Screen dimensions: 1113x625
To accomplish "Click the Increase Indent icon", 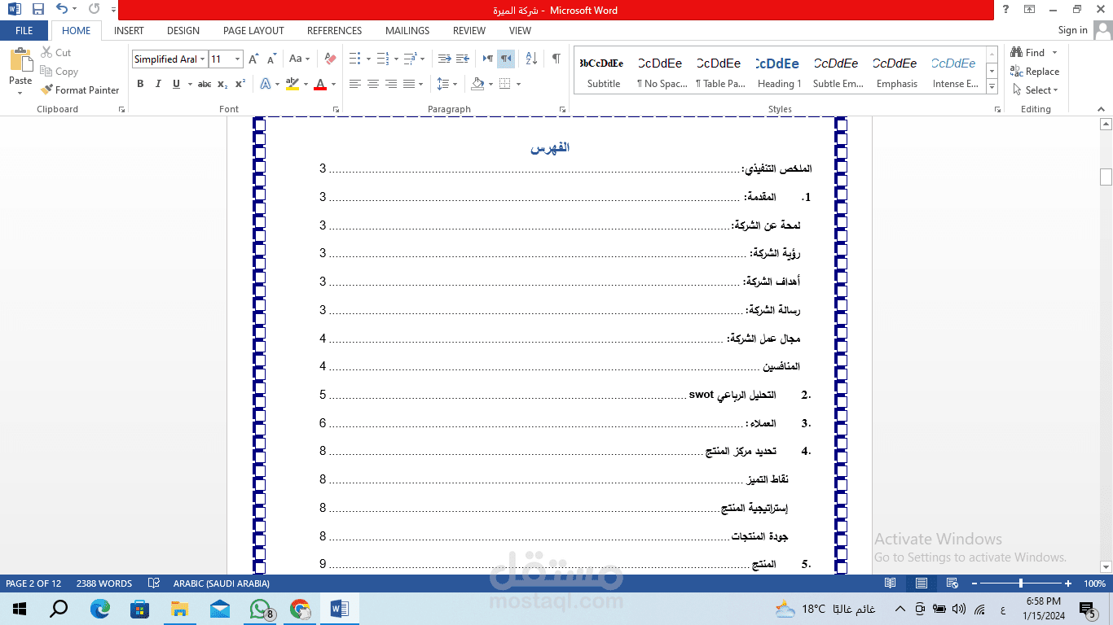I will 462,59.
